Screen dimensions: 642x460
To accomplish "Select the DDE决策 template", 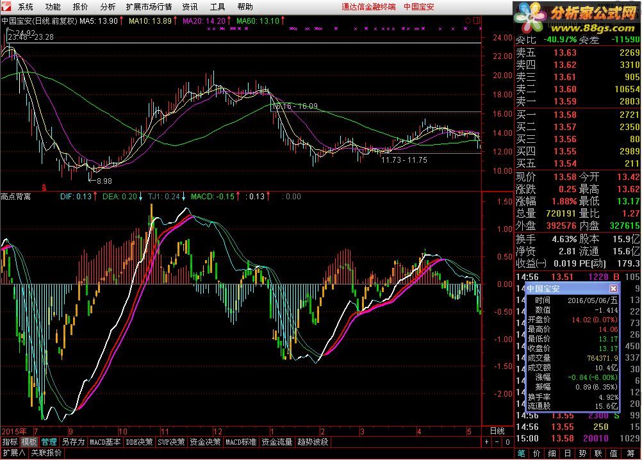I will point(139,442).
